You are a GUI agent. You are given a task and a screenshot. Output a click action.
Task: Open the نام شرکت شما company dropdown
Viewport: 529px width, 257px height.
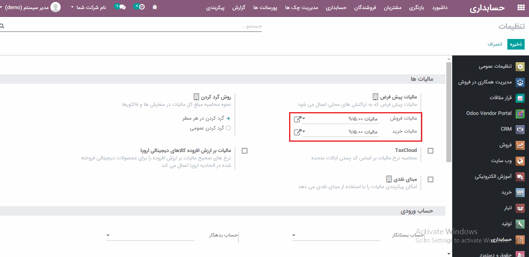click(x=89, y=7)
